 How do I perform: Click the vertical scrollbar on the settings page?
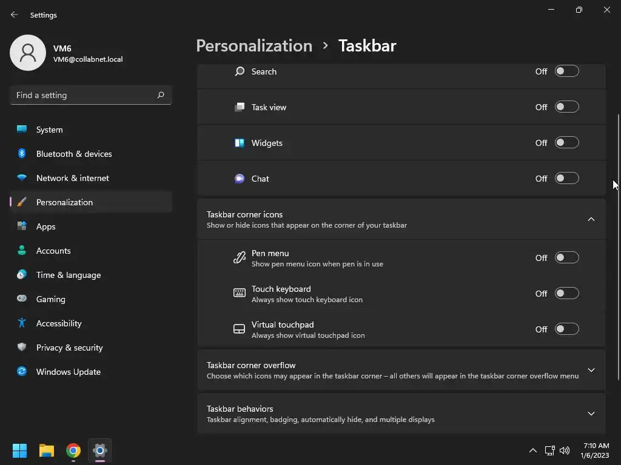[618, 242]
